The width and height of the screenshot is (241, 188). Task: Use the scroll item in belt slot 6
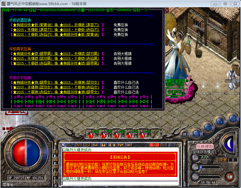click(155, 134)
